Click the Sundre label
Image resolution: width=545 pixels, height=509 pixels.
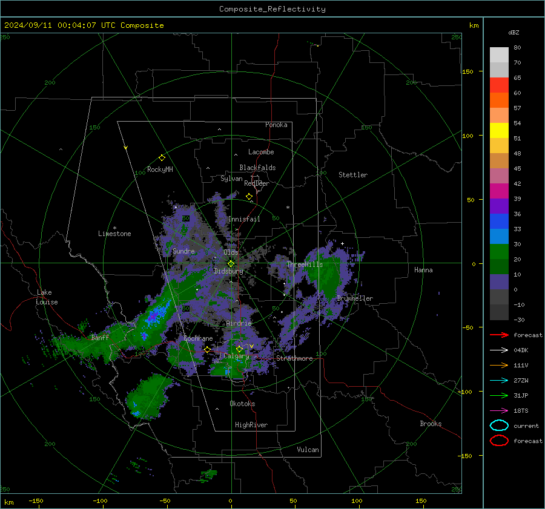[183, 251]
